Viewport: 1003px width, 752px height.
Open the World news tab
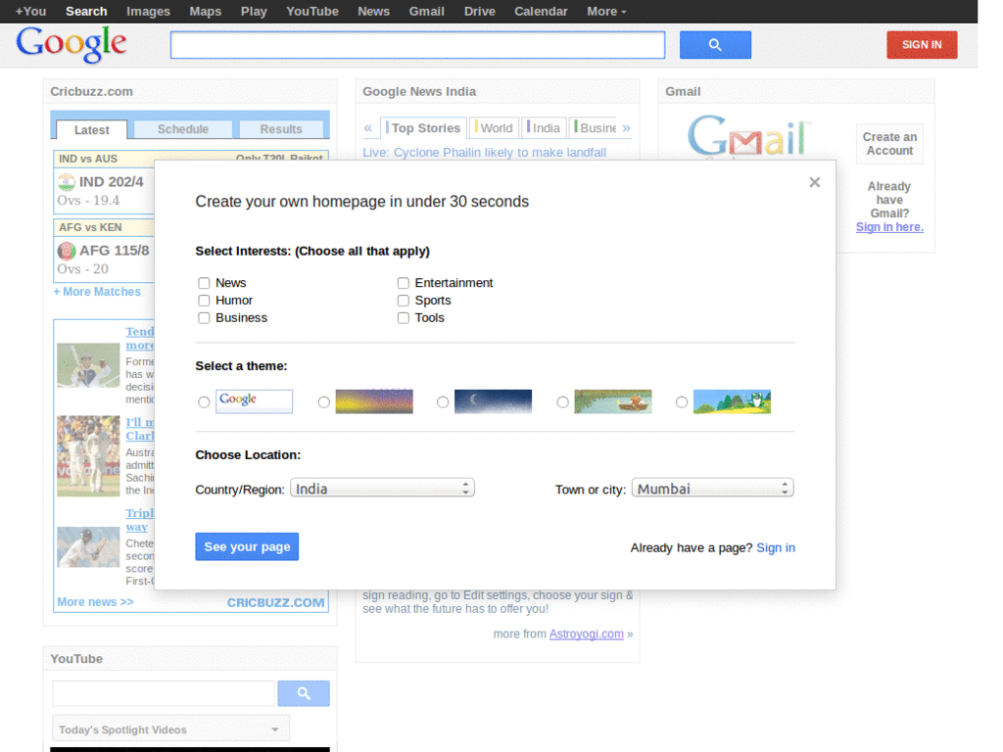pos(495,128)
